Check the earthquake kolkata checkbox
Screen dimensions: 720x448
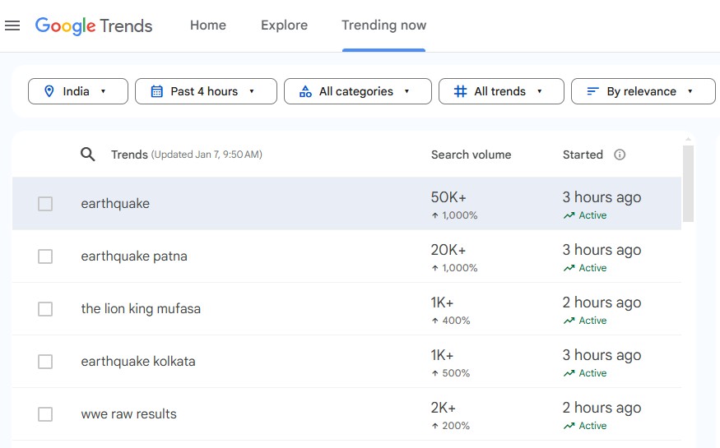pos(45,362)
